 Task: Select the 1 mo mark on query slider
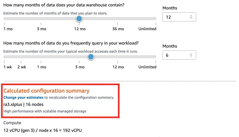42,67
